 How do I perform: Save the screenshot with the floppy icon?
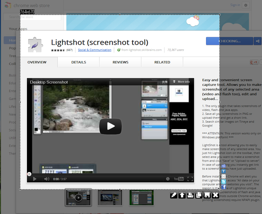[x=207, y=195]
